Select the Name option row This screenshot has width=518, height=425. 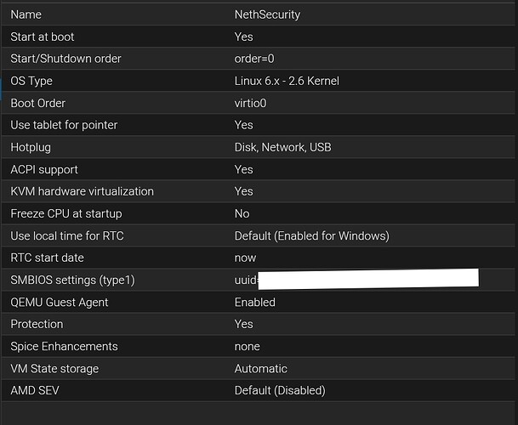point(26,14)
